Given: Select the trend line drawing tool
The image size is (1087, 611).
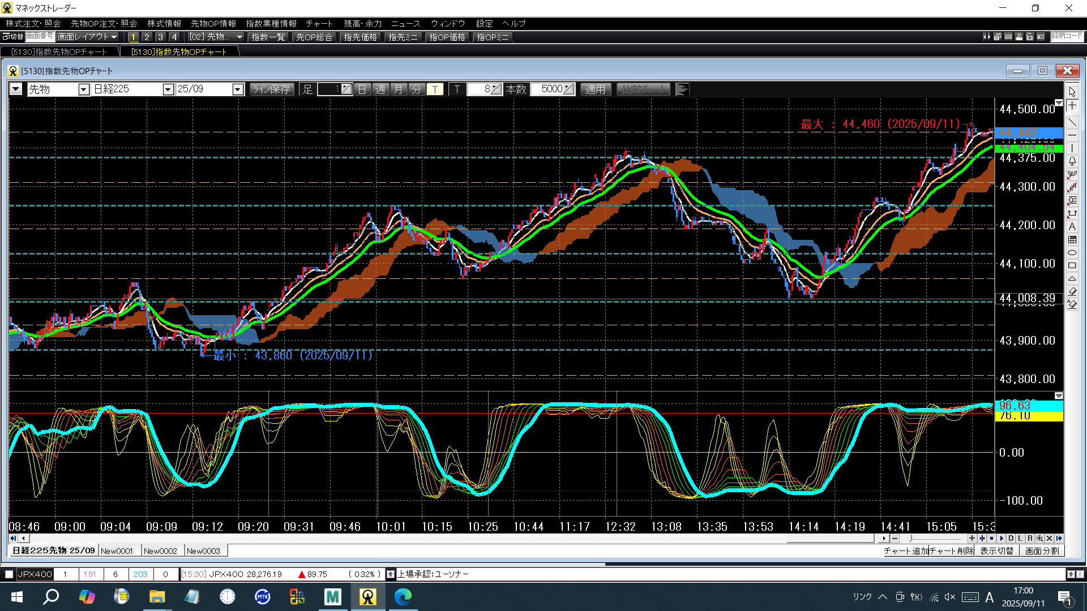Looking at the screenshot, I should [1072, 122].
